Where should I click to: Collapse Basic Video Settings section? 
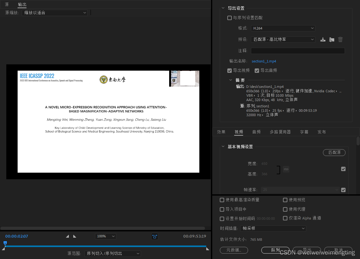pyautogui.click(x=223, y=147)
